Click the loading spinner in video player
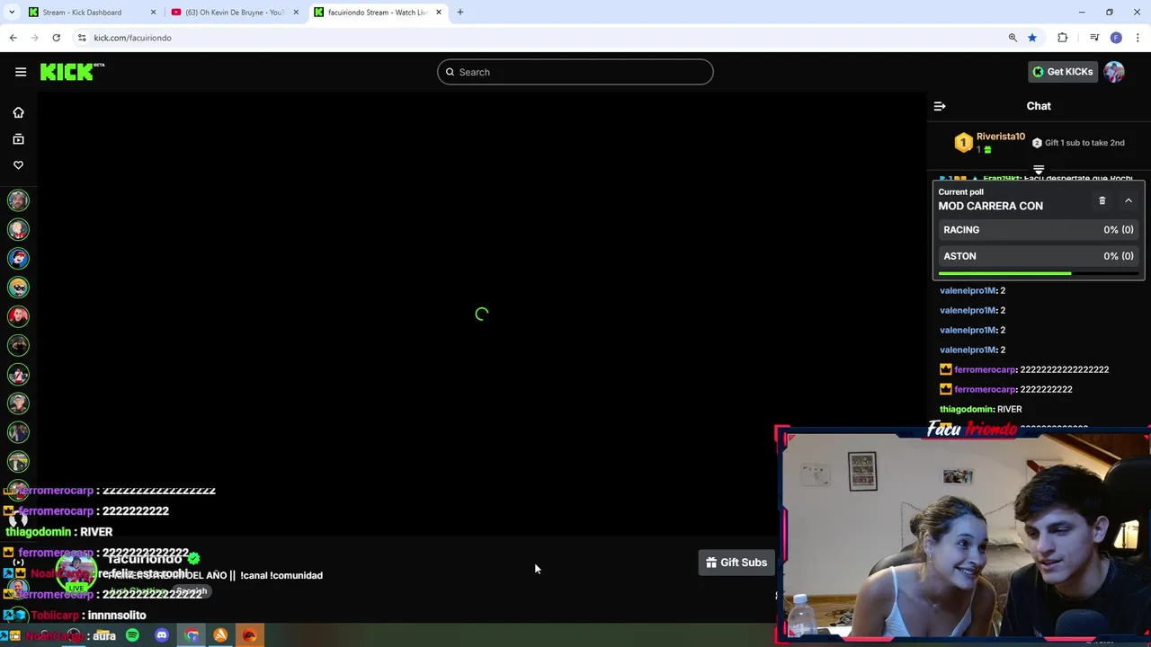Screen dimensions: 1151x647 click(x=482, y=315)
